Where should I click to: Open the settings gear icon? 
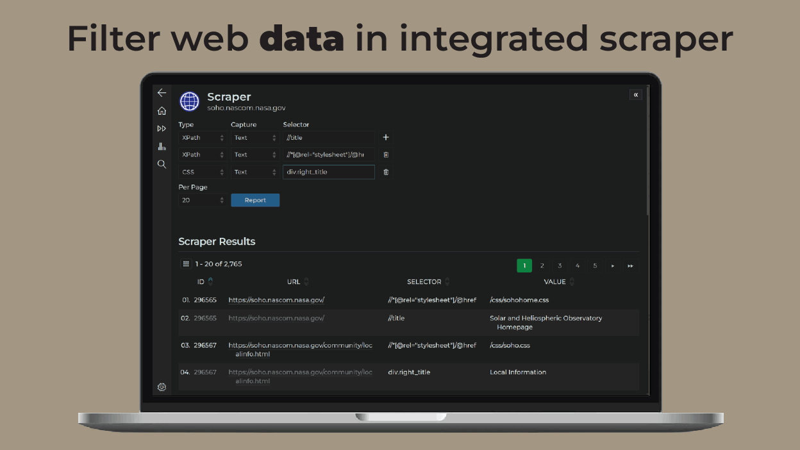(x=162, y=387)
